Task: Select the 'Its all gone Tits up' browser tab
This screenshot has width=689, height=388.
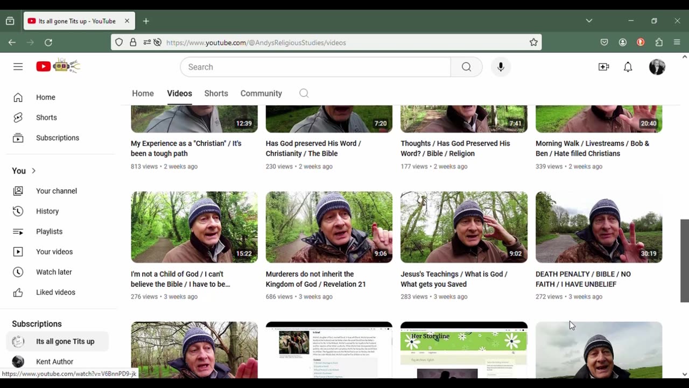Action: tap(79, 21)
